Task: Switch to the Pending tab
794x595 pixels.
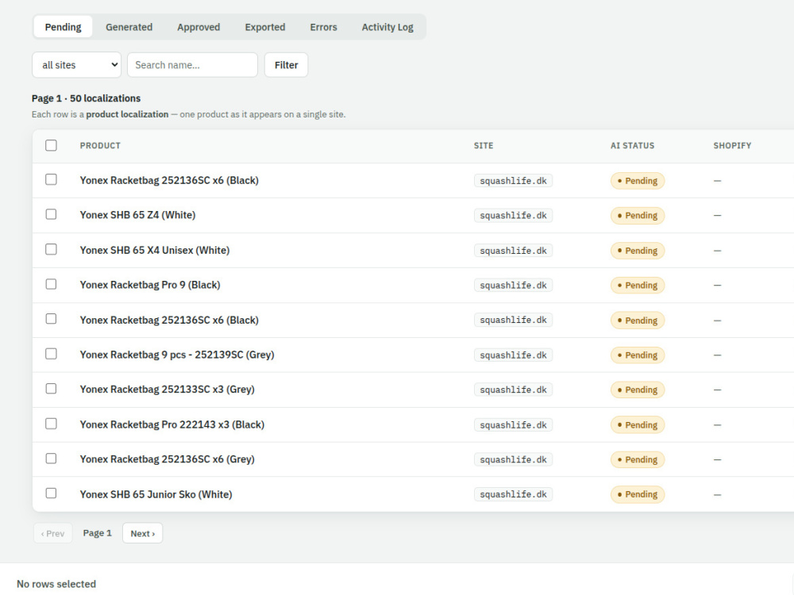Action: [63, 27]
